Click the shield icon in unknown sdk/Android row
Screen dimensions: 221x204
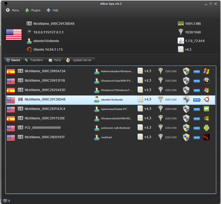click(x=186, y=128)
